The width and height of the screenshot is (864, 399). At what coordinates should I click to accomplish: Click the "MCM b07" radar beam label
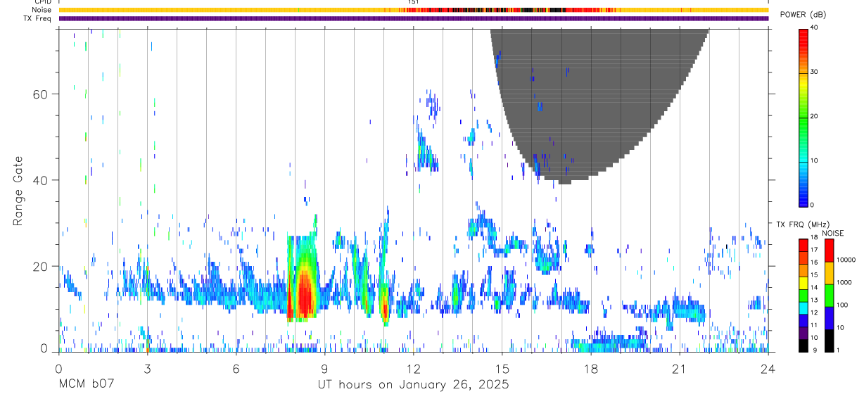[x=87, y=385]
